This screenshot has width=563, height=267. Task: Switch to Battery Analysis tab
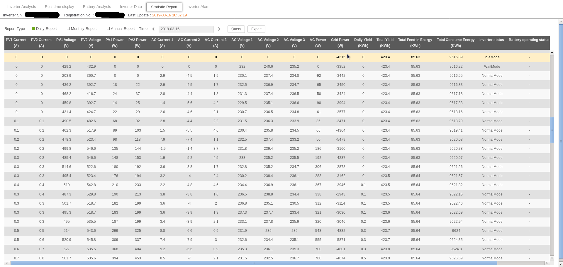pyautogui.click(x=97, y=7)
